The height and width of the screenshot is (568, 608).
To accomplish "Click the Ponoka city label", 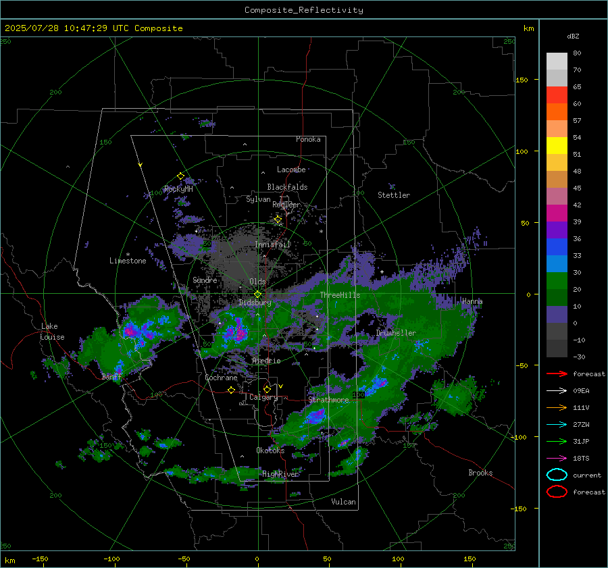I will [308, 139].
